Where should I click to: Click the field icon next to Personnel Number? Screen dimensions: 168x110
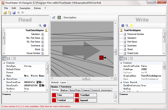tap(125, 34)
